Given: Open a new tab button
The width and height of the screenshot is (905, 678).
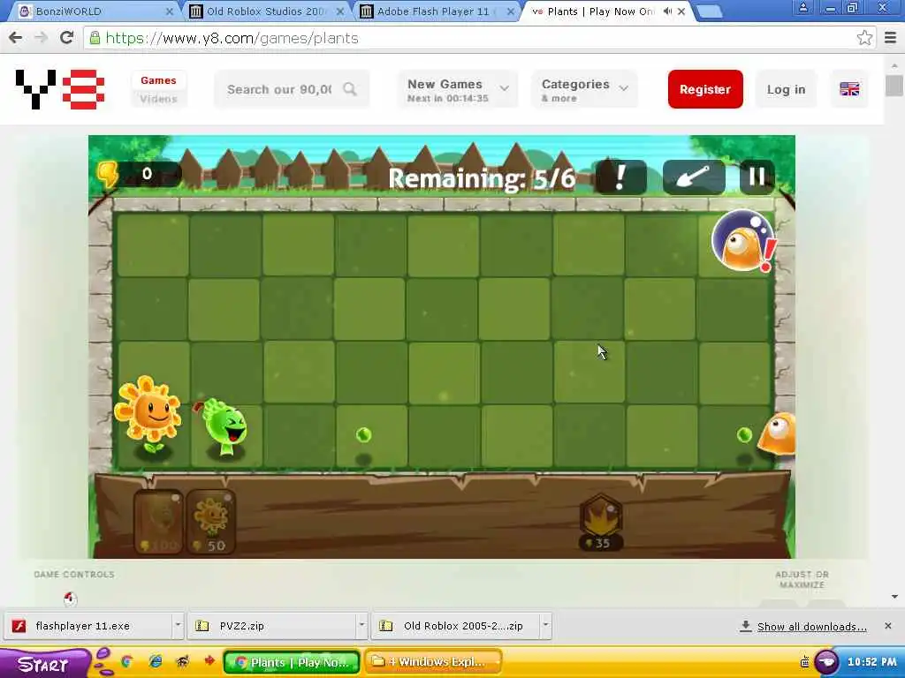Looking at the screenshot, I should 709,11.
